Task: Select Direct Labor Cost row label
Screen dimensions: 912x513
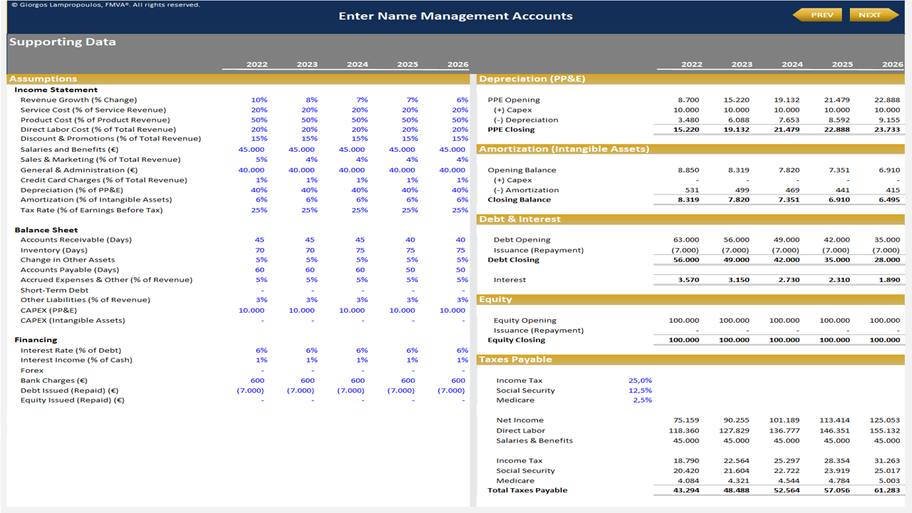Action: point(98,130)
